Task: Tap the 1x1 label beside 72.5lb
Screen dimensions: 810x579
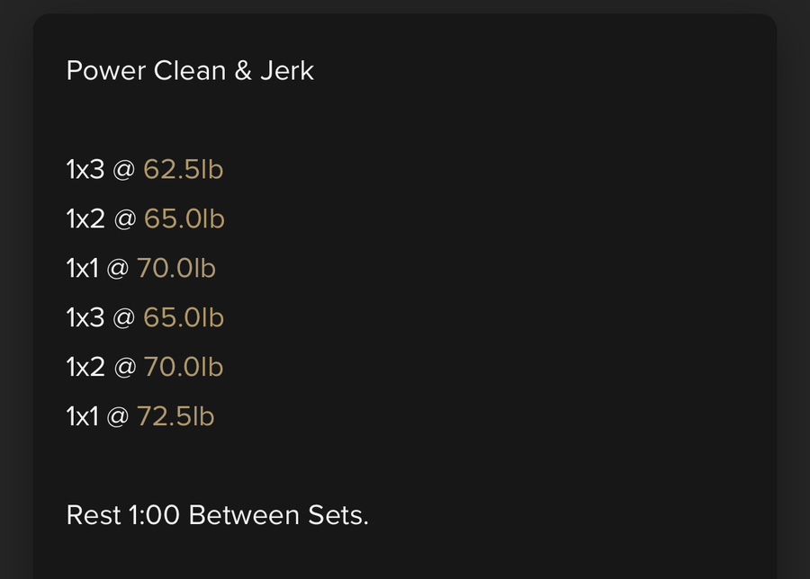Action: tap(83, 416)
